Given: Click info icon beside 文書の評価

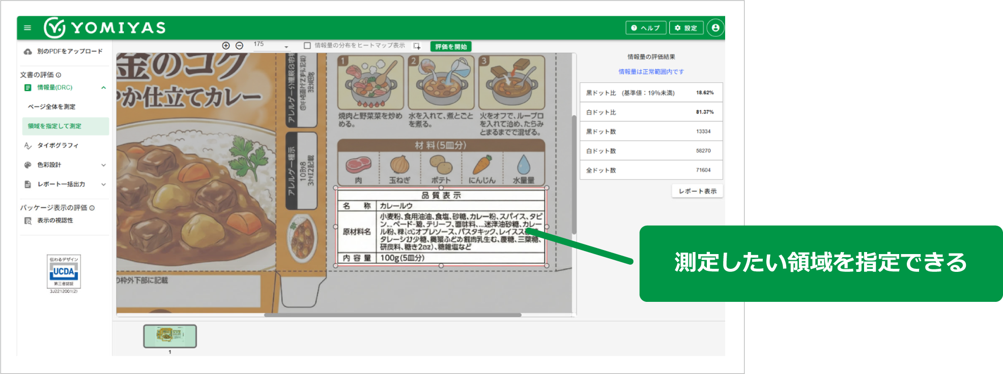Looking at the screenshot, I should [59, 75].
